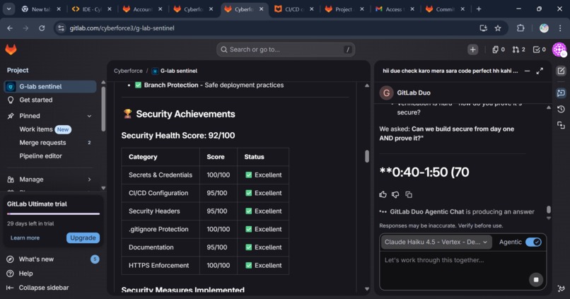Screen dimensions: 570x299
Task: Collapse the Pinned section
Action: coord(89,116)
